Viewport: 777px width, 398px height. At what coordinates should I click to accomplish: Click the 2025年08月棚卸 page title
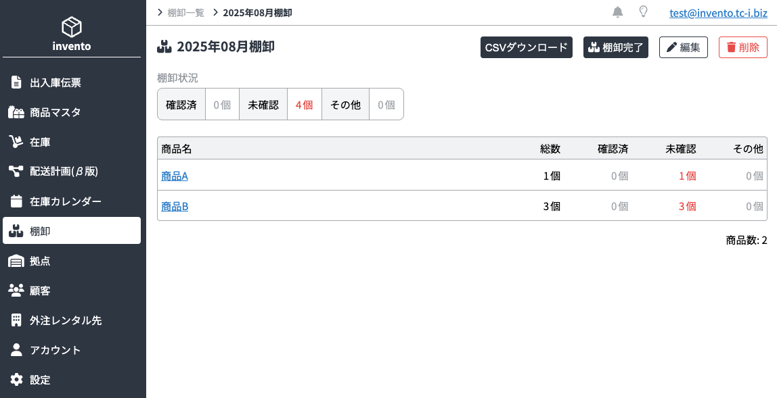coord(225,47)
